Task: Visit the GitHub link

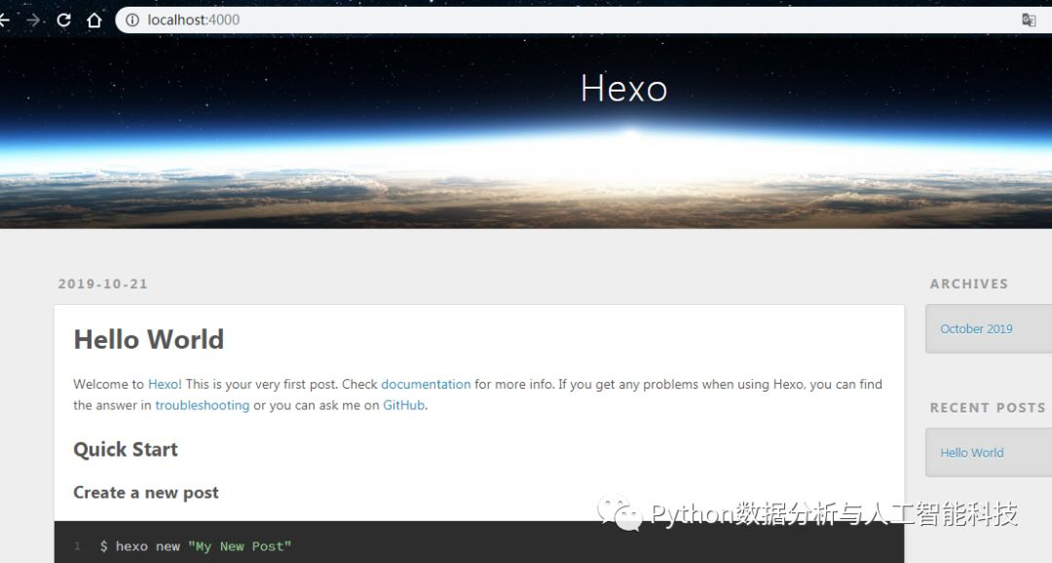Action: [403, 405]
